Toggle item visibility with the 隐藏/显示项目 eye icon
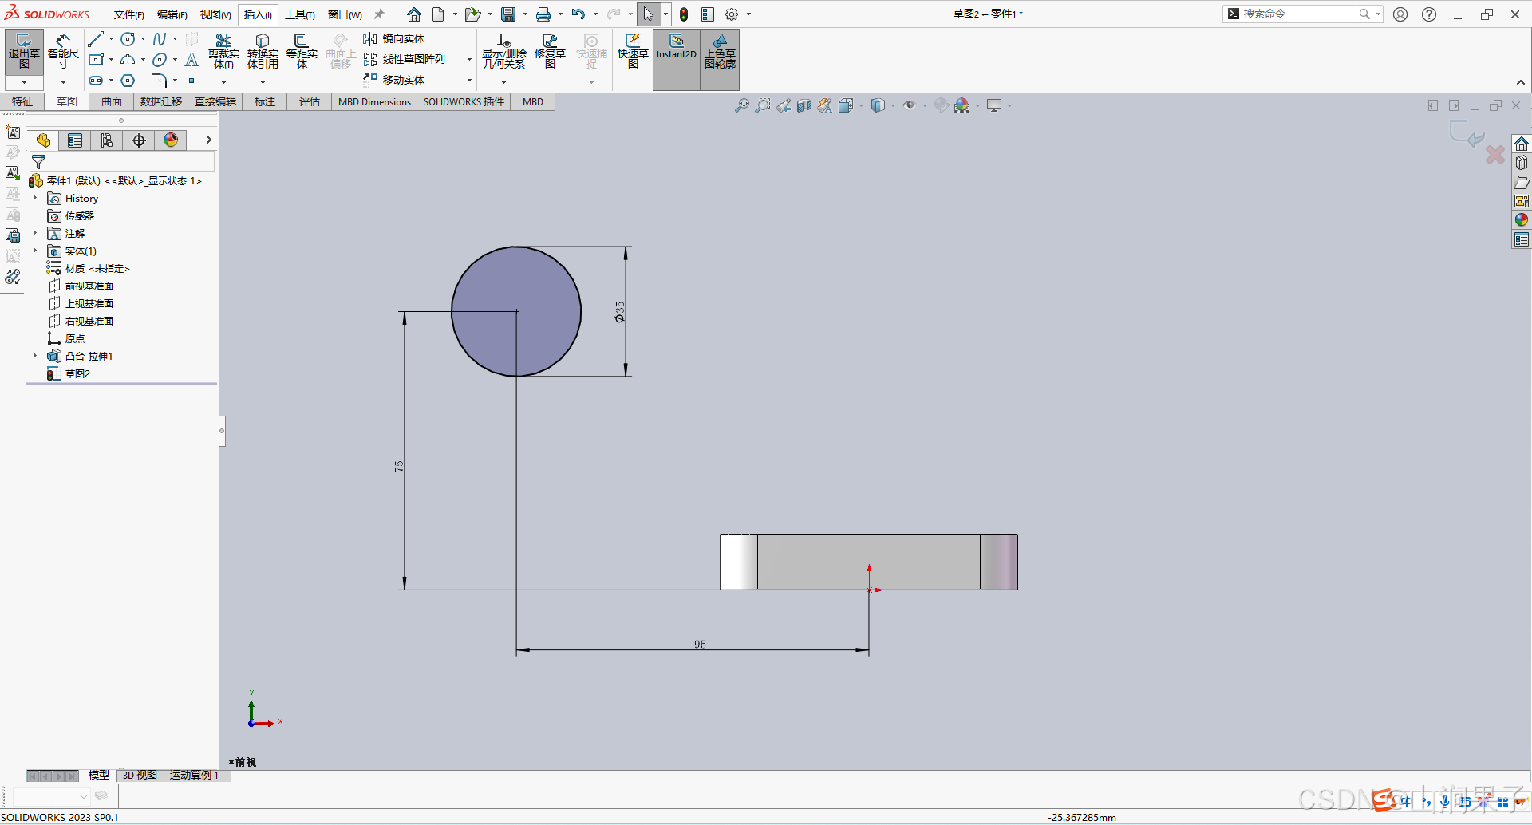Viewport: 1532px width, 825px height. [910, 105]
